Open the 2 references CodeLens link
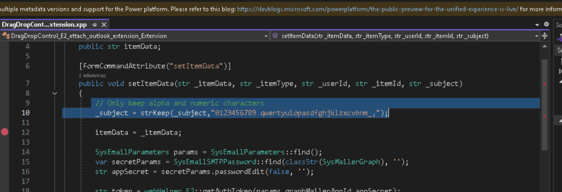 [92, 76]
